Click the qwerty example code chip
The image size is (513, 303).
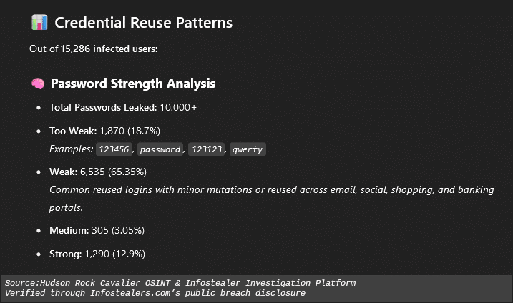(248, 149)
